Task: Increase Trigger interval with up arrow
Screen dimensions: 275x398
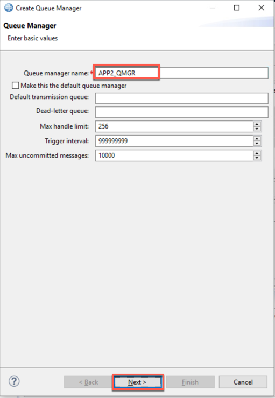Action: coord(257,138)
